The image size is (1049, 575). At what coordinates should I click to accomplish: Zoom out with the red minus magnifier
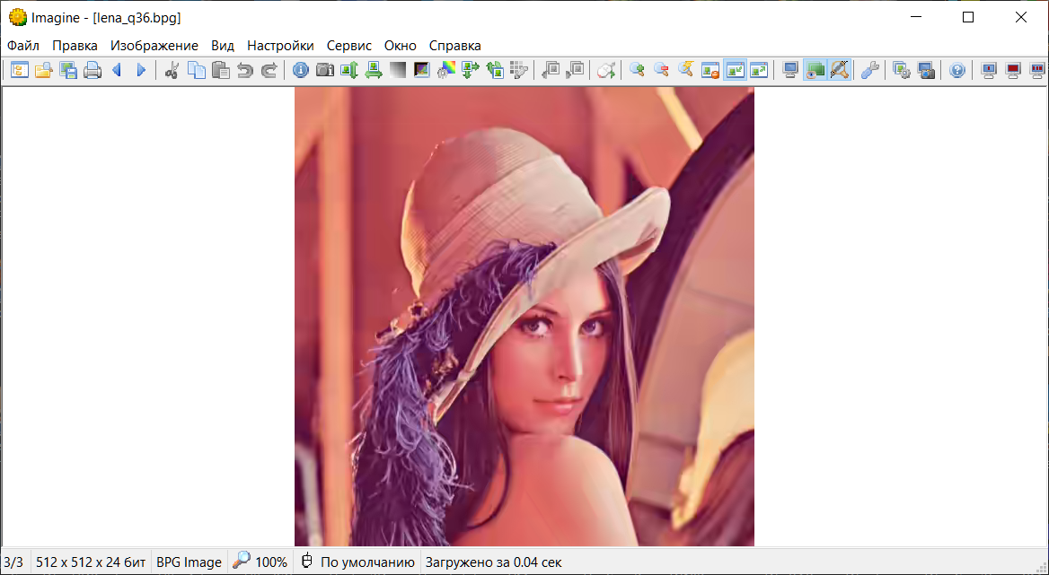pyautogui.click(x=661, y=69)
